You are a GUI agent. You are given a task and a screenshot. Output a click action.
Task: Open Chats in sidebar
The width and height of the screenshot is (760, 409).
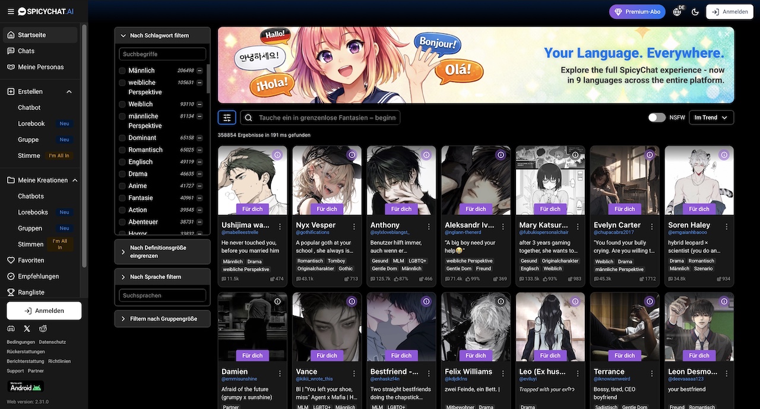(40, 51)
